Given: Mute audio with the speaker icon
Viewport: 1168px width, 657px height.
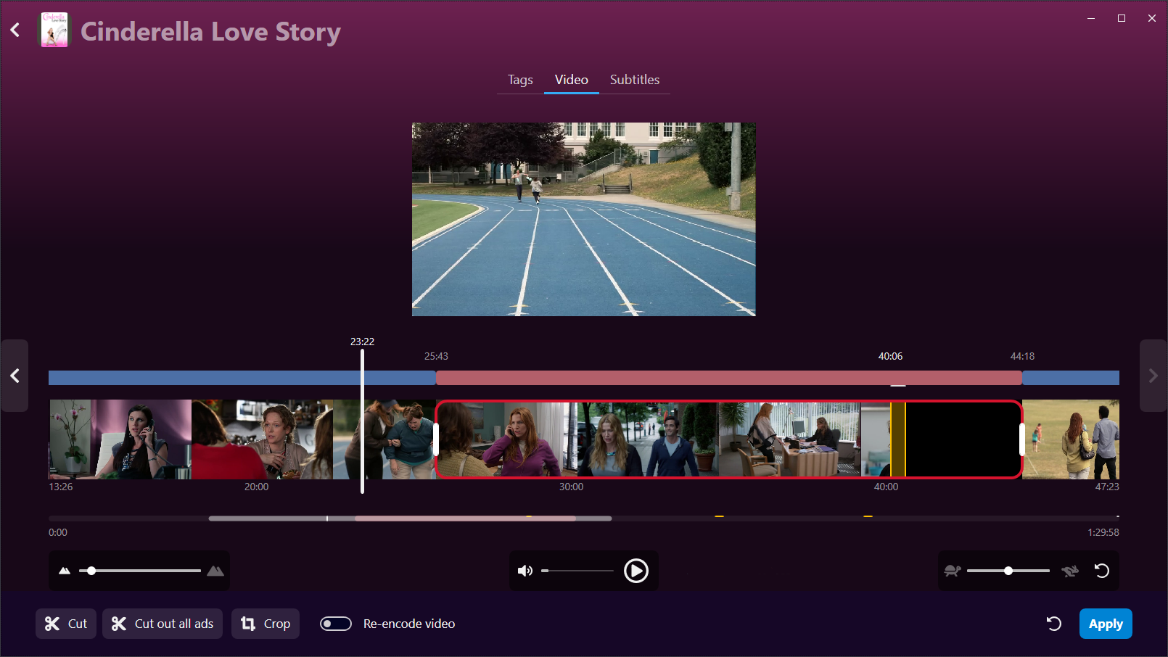Looking at the screenshot, I should point(525,571).
